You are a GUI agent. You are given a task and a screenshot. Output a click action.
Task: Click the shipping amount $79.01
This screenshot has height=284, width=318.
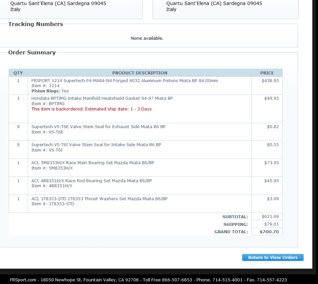pyautogui.click(x=271, y=224)
